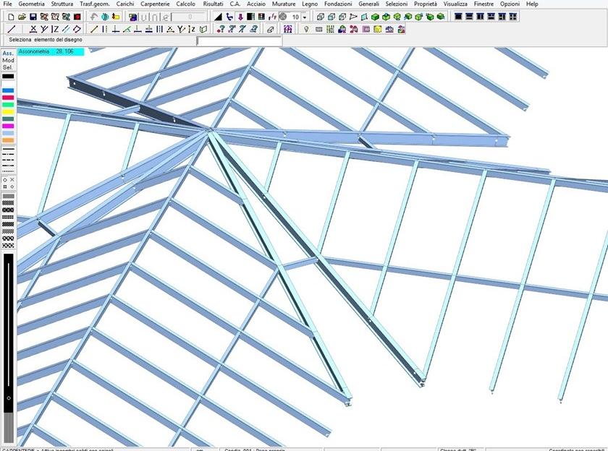Select the diagonal line draw tool
Screen dimensions: 608x451
11,30
